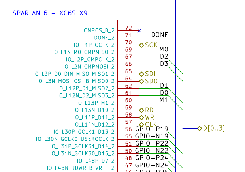Click pin name IO_L2P_CMPCLK_2

90,60
